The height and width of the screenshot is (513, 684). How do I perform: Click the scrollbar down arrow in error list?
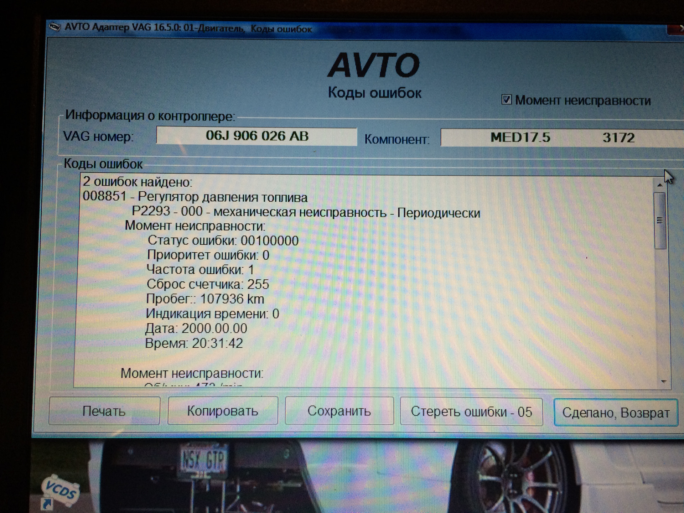[x=663, y=382]
